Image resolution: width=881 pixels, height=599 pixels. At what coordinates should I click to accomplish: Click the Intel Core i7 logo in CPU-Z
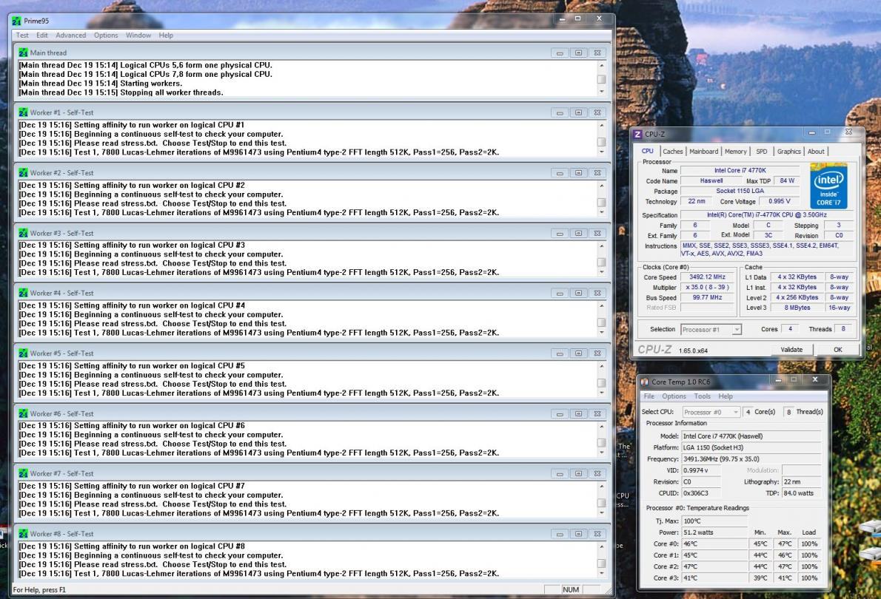828,186
